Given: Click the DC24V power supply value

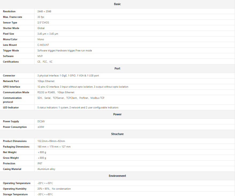Looking at the screenshot, I should point(41,121).
